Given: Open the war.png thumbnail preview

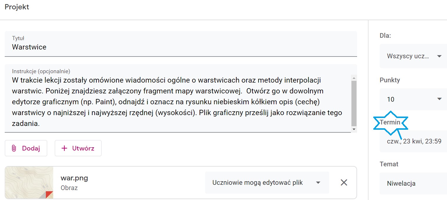Looking at the screenshot, I should (x=29, y=182).
